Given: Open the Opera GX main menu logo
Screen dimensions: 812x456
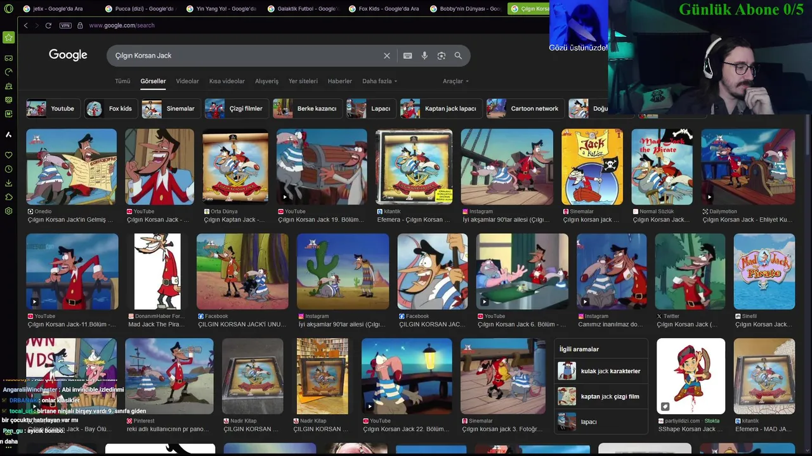Looking at the screenshot, I should tap(8, 9).
